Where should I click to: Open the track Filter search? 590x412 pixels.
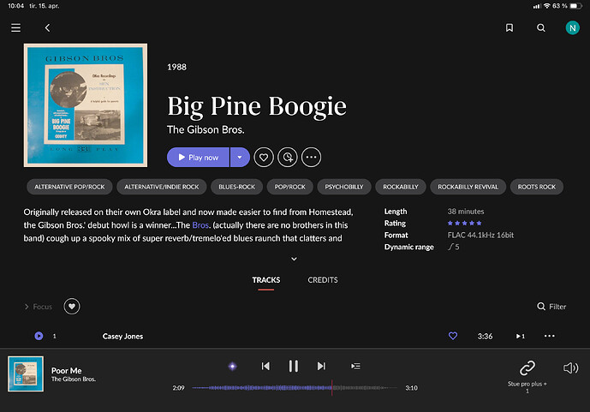point(551,307)
